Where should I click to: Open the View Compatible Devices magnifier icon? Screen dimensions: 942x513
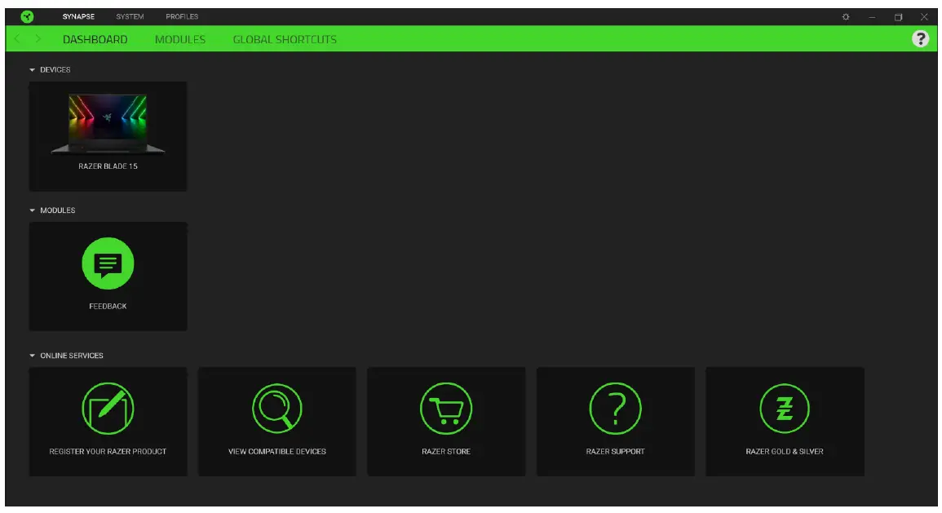click(277, 409)
